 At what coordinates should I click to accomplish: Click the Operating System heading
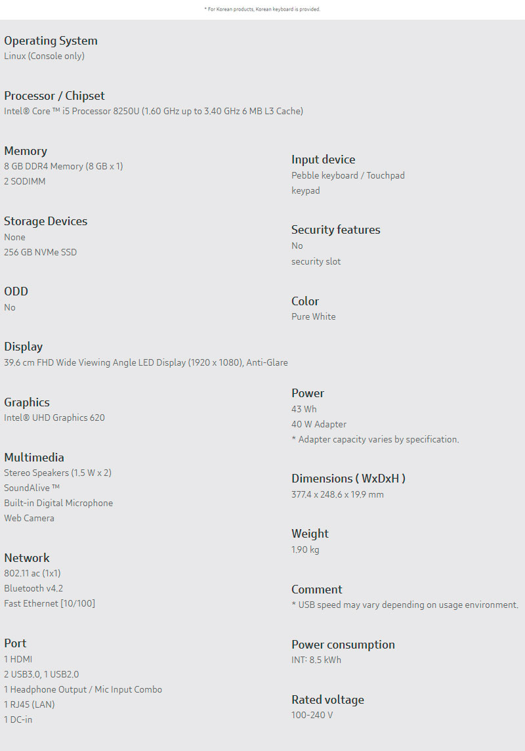tap(51, 41)
